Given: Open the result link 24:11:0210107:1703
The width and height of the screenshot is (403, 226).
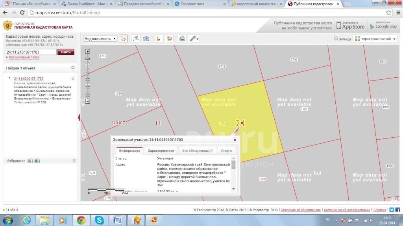Looking at the screenshot, I should [x=29, y=78].
